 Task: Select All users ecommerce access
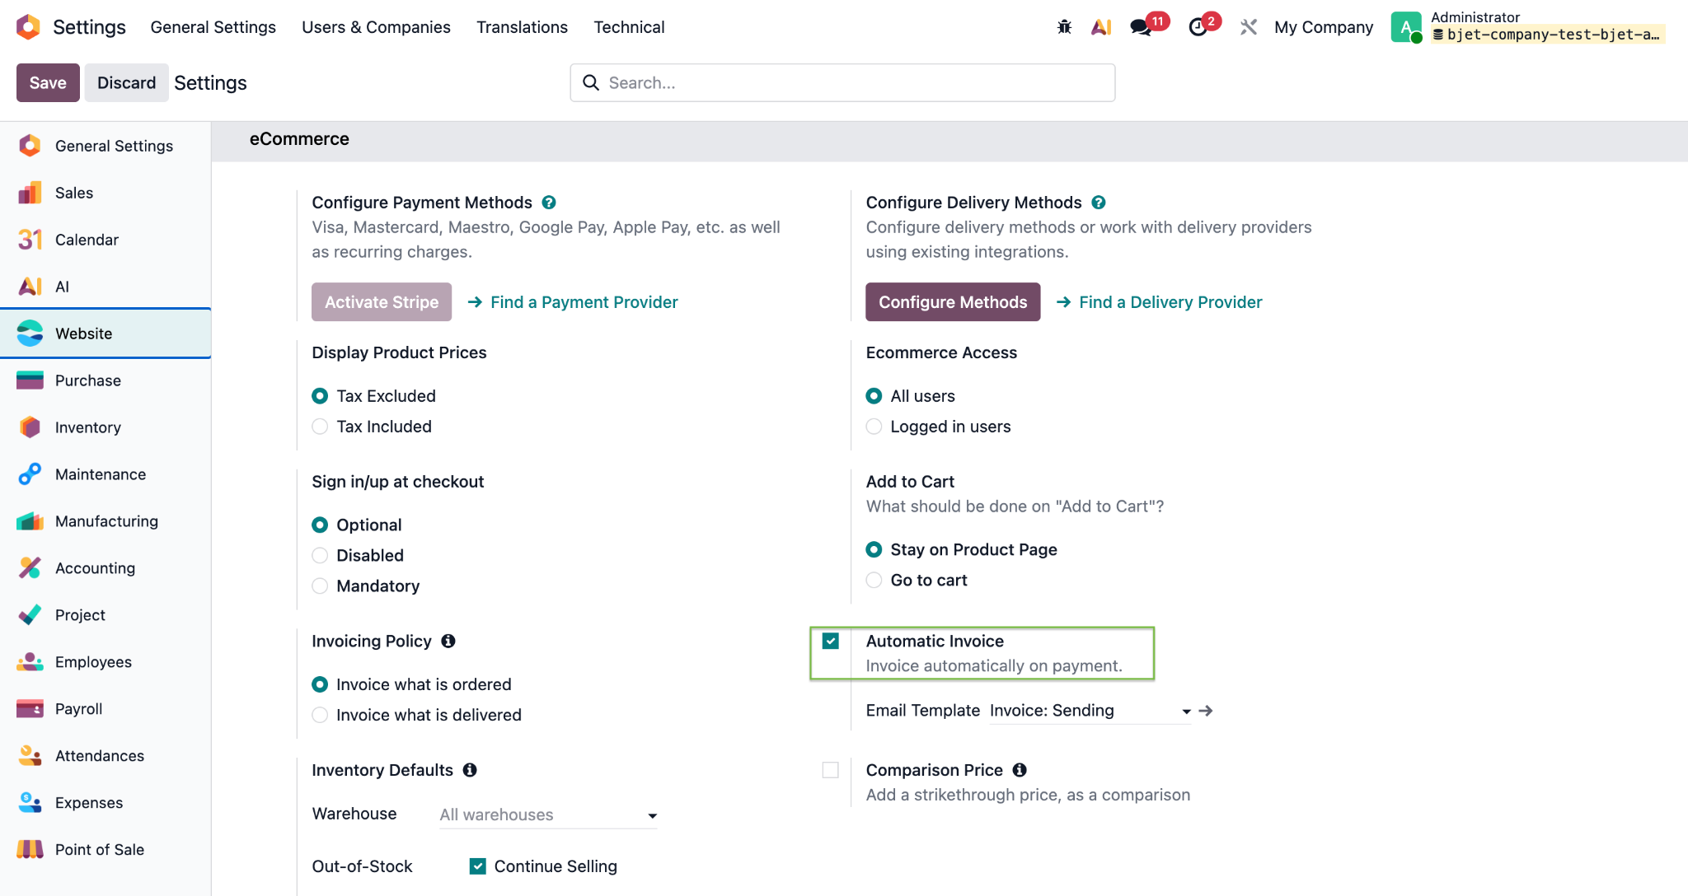(874, 396)
